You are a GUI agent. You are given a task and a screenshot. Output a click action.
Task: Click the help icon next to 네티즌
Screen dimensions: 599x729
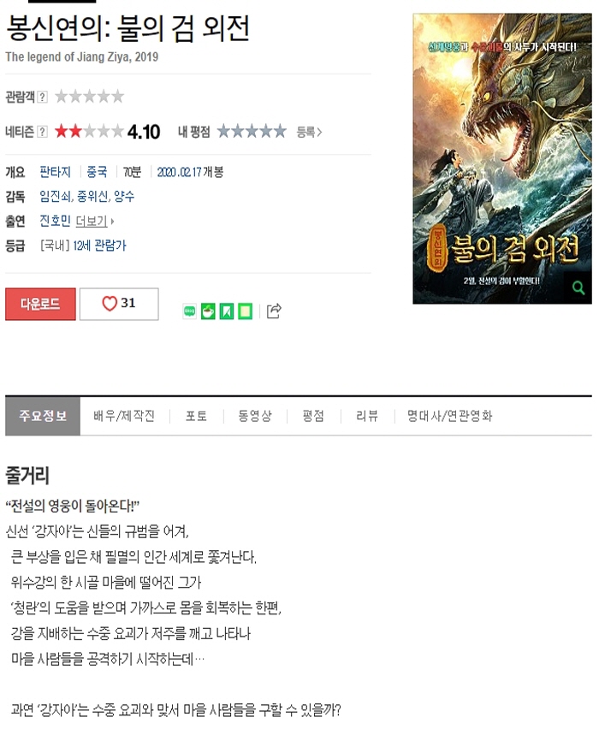[x=42, y=132]
